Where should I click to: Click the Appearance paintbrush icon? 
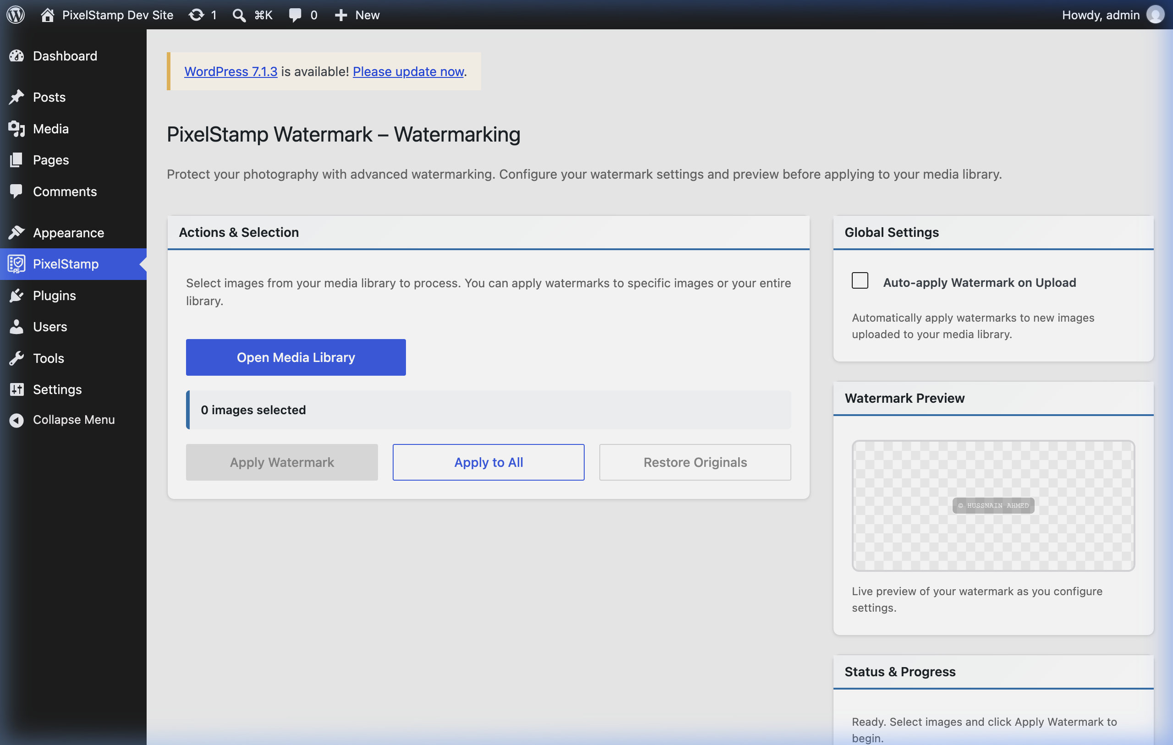[16, 232]
